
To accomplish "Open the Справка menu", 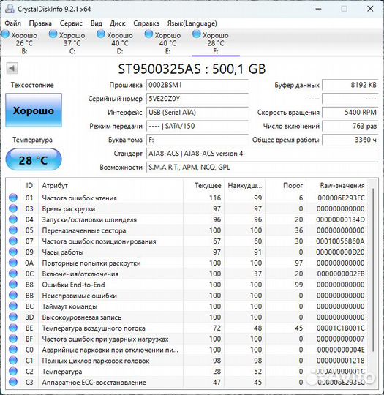I will 146,23.
